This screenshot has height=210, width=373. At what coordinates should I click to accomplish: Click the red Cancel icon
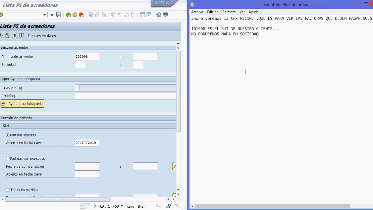click(x=81, y=15)
